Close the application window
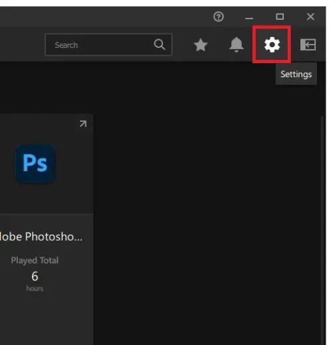Image resolution: width=333 pixels, height=345 pixels. coord(310,17)
